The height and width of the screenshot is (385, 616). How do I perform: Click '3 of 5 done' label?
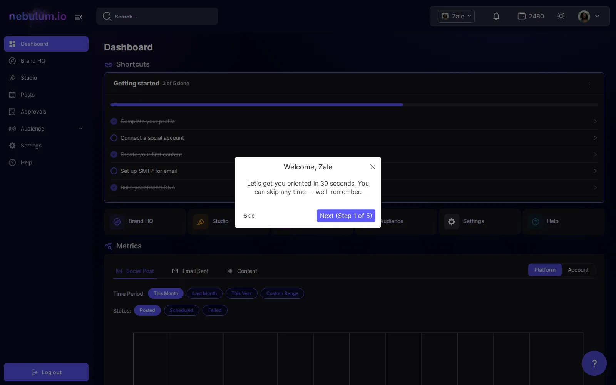(x=176, y=84)
